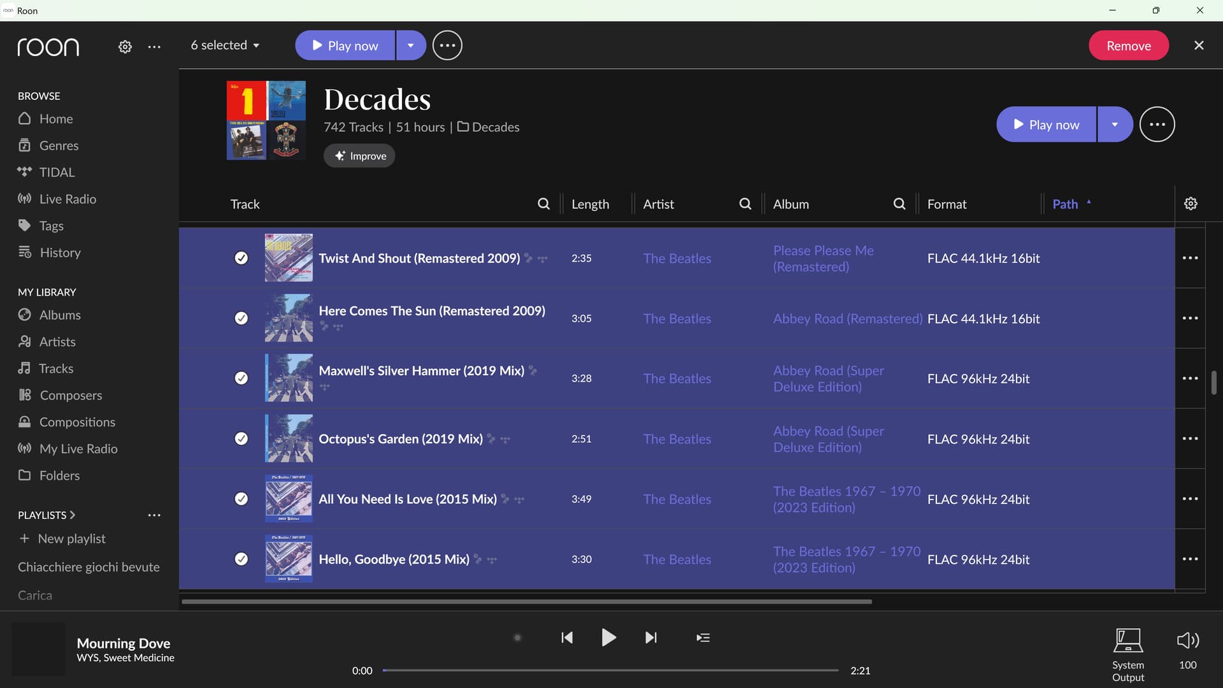Viewport: 1223px width, 688px height.
Task: Open the play queue icon
Action: coord(703,638)
